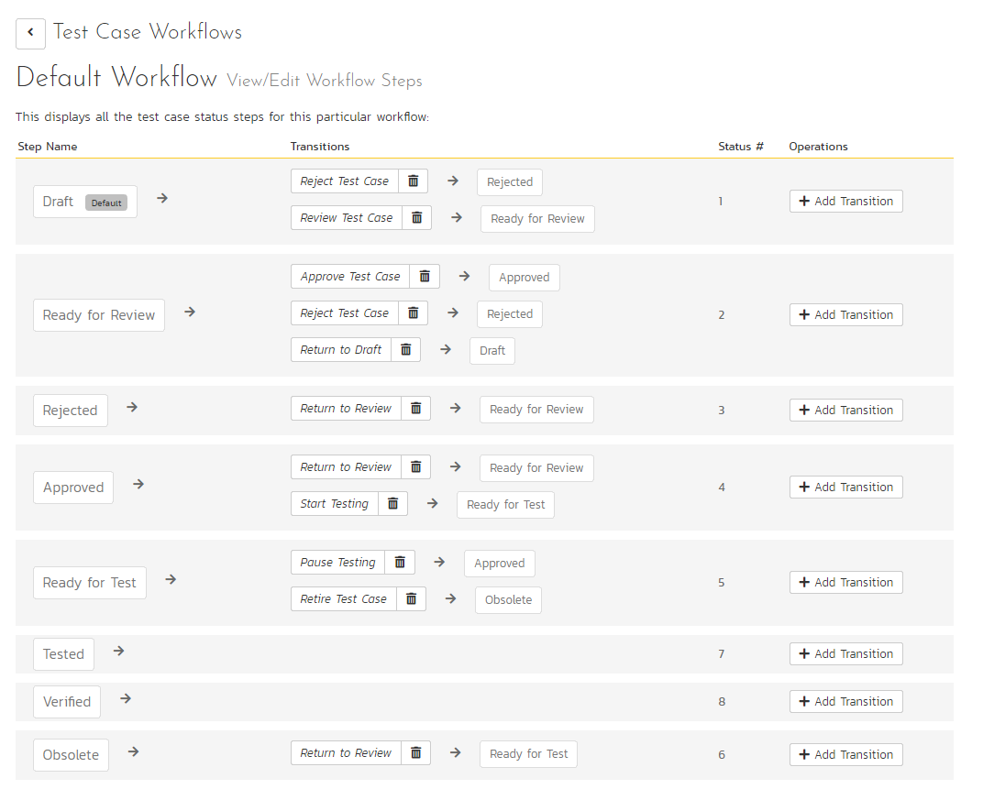983x800 pixels.
Task: Open the Draft step marked Default
Action: (x=84, y=202)
